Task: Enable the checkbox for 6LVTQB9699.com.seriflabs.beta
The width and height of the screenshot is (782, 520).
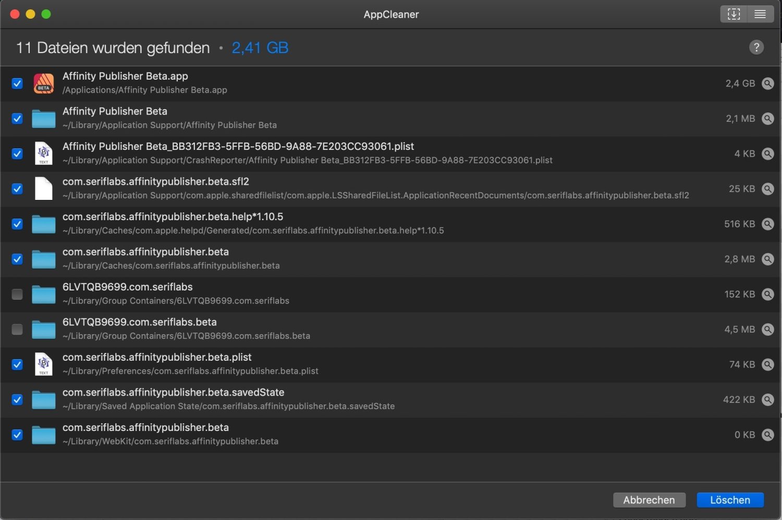Action: point(17,329)
